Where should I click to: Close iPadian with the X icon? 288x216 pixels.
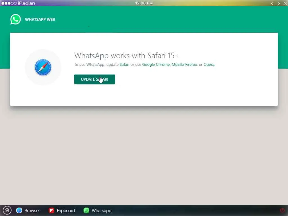[285, 3]
